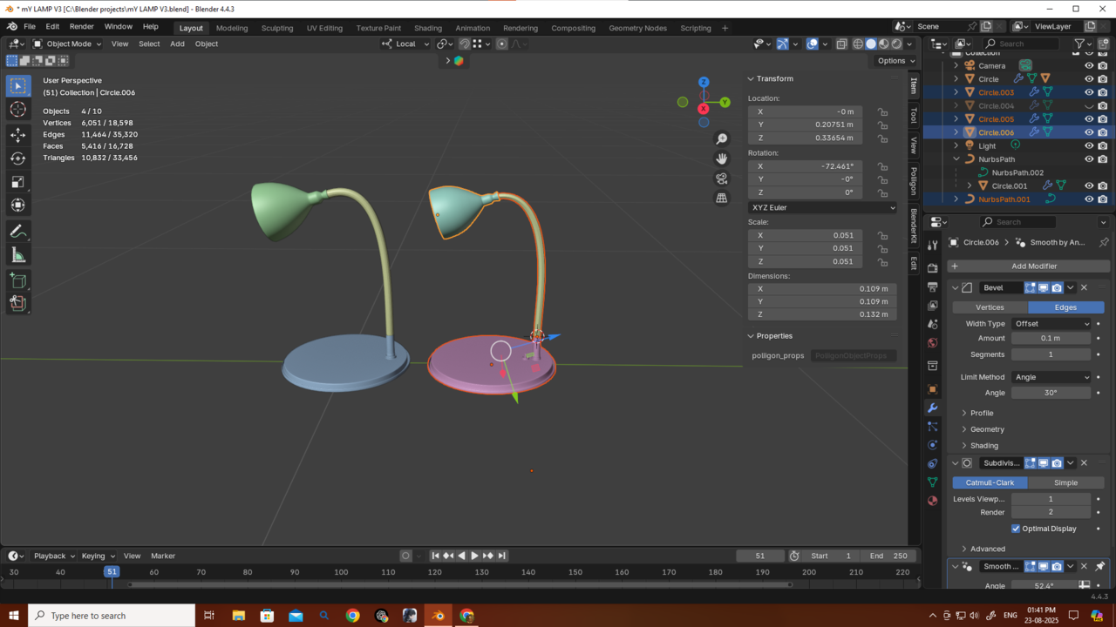Click the zoom viewport magnifier icon
The height and width of the screenshot is (627, 1116).
(x=722, y=139)
